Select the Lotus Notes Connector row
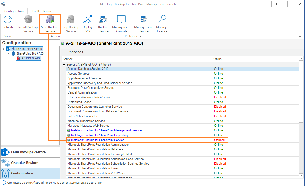305x186 pixels. pyautogui.click(x=182, y=116)
